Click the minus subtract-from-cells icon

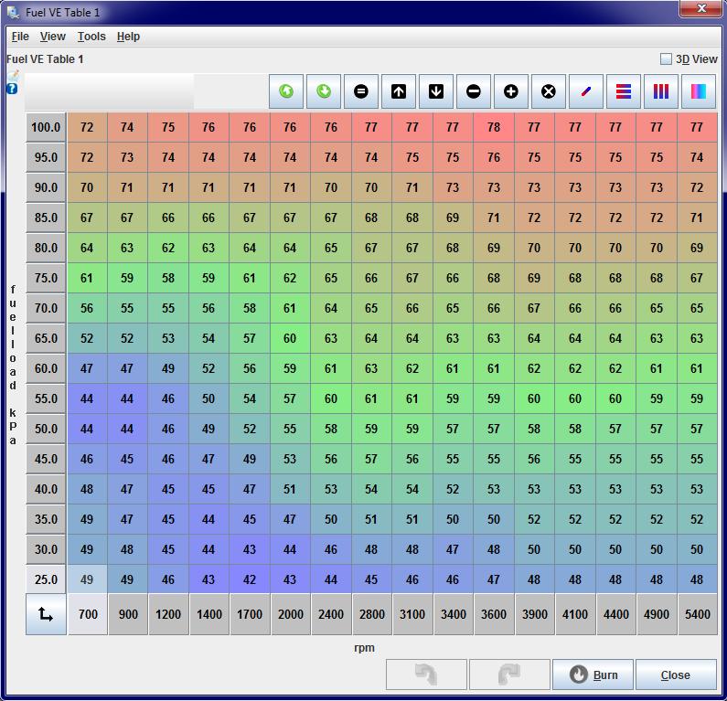474,91
